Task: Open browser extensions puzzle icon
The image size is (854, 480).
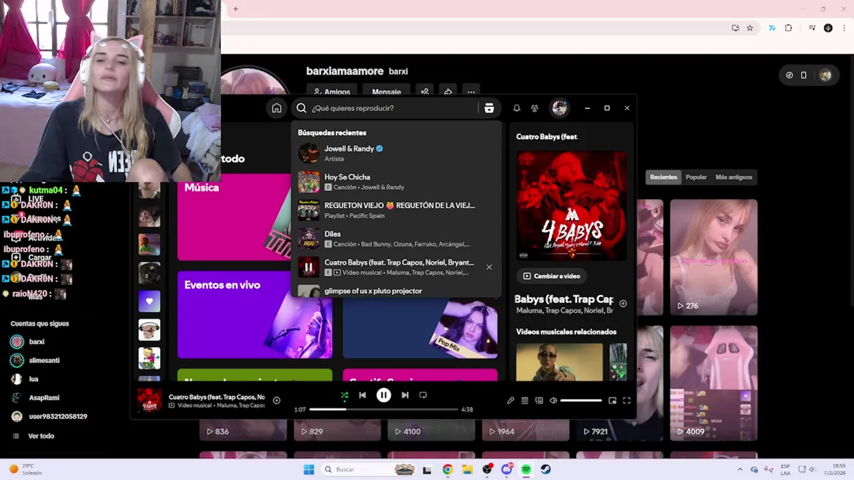Action: (x=789, y=28)
